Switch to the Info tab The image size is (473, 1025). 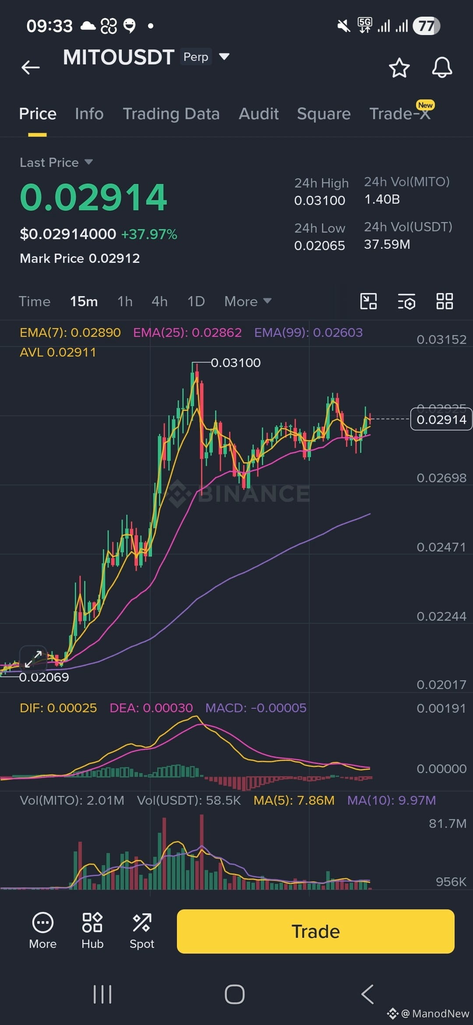click(x=89, y=114)
